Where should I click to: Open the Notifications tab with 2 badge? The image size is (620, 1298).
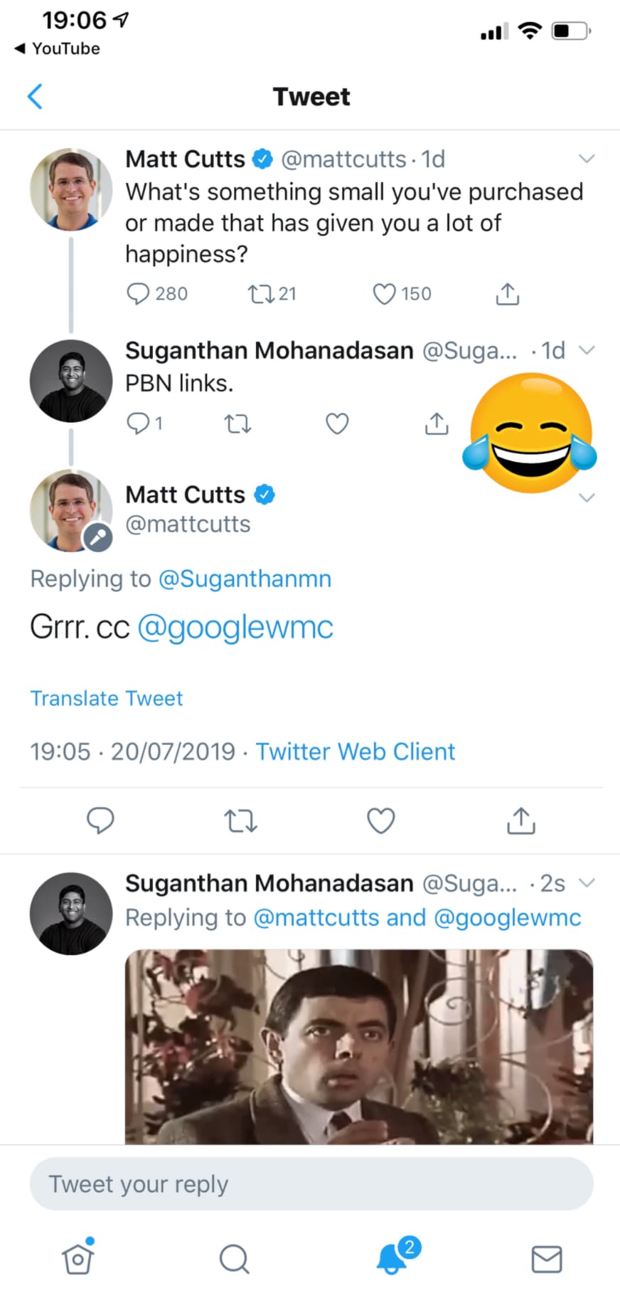[x=392, y=1258]
